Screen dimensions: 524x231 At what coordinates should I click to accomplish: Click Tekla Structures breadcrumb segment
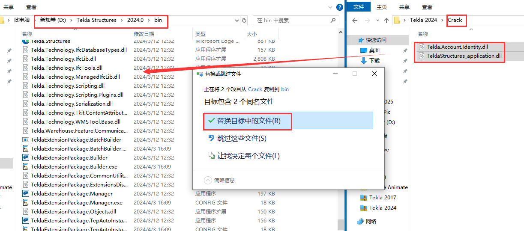pyautogui.click(x=96, y=20)
